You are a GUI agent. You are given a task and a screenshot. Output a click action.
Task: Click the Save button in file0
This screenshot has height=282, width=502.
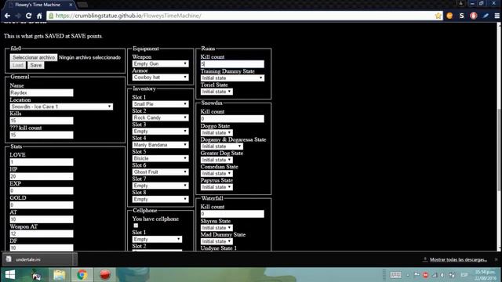(36, 65)
